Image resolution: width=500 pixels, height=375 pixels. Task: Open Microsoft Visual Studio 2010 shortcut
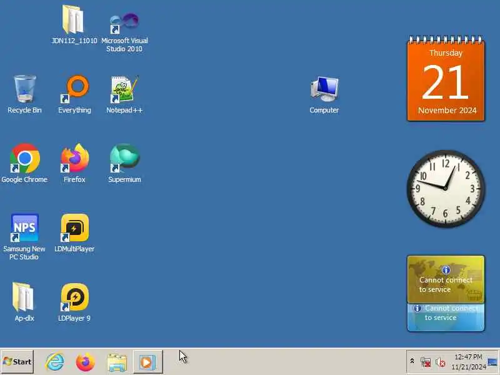(x=124, y=32)
